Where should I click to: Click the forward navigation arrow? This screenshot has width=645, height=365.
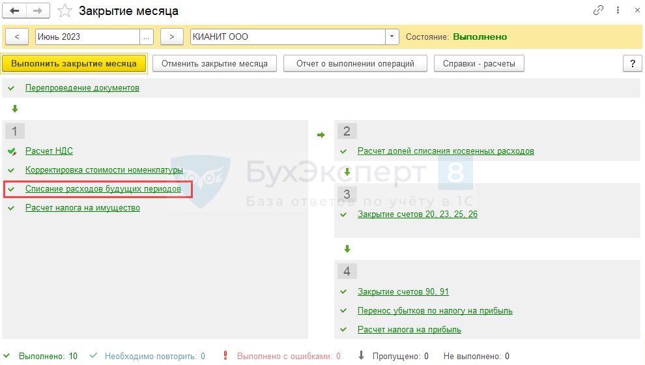click(x=38, y=11)
